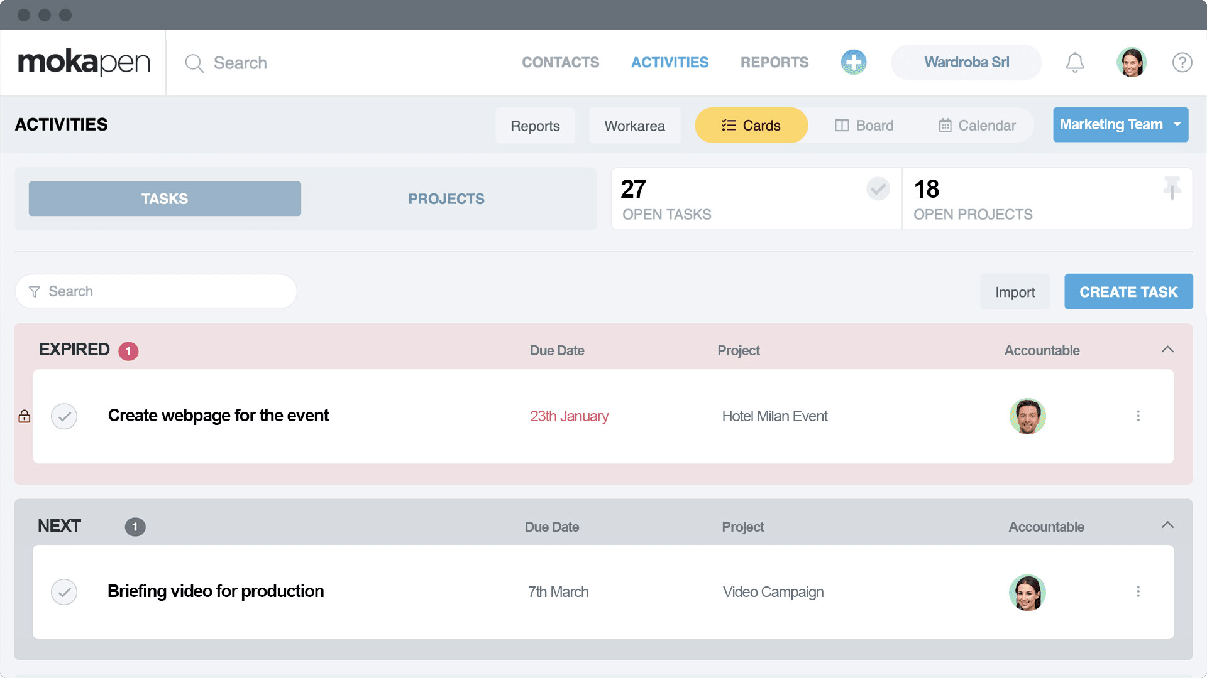The width and height of the screenshot is (1207, 678).
Task: Click the blue plus icon to create new item
Action: pos(854,62)
